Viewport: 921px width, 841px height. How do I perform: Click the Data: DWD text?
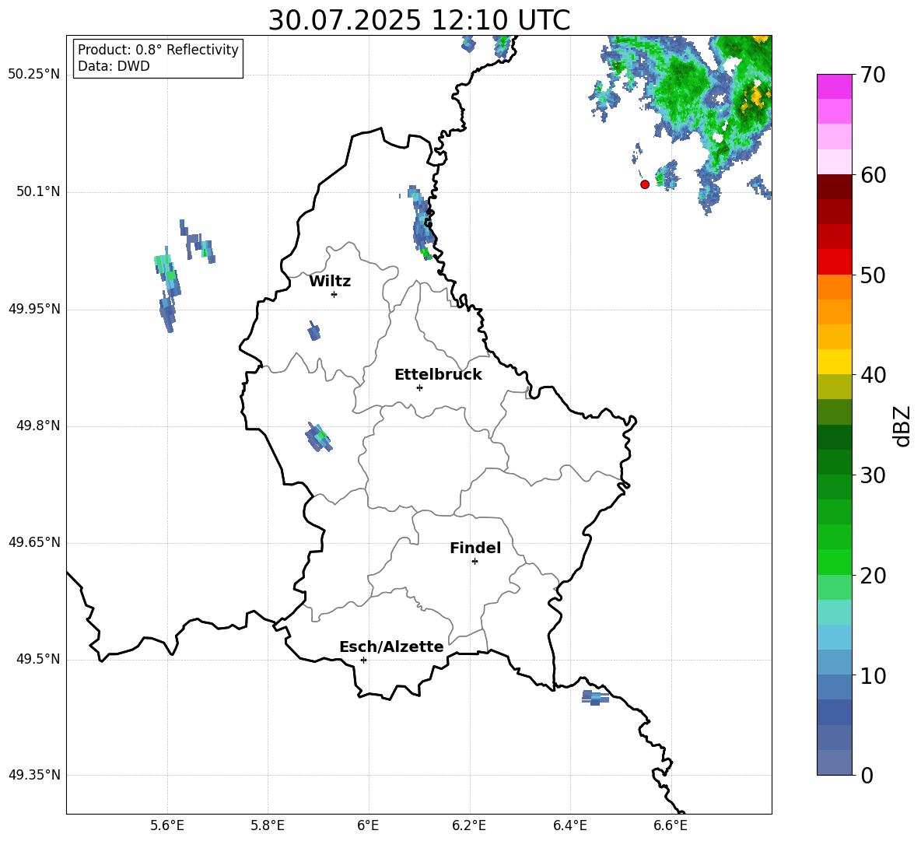click(x=114, y=66)
